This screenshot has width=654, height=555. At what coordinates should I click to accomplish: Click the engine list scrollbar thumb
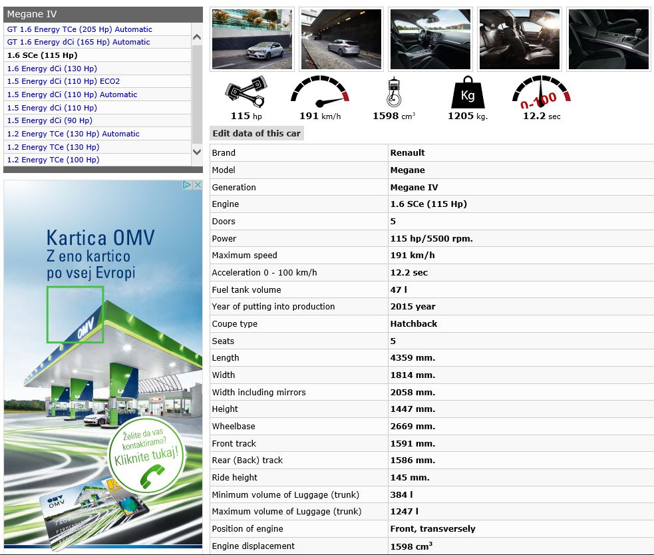pyautogui.click(x=197, y=94)
